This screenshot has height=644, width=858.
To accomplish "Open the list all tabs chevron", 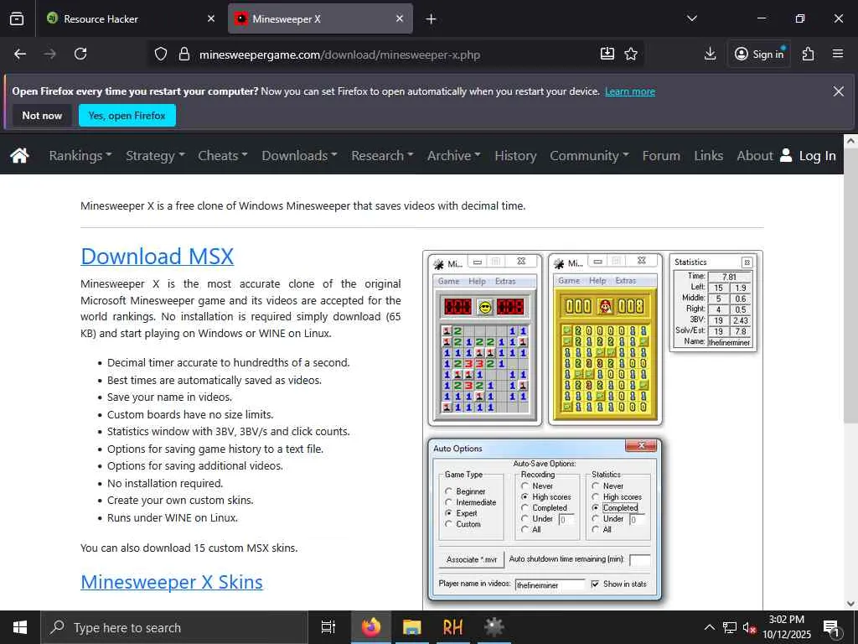I will [691, 18].
